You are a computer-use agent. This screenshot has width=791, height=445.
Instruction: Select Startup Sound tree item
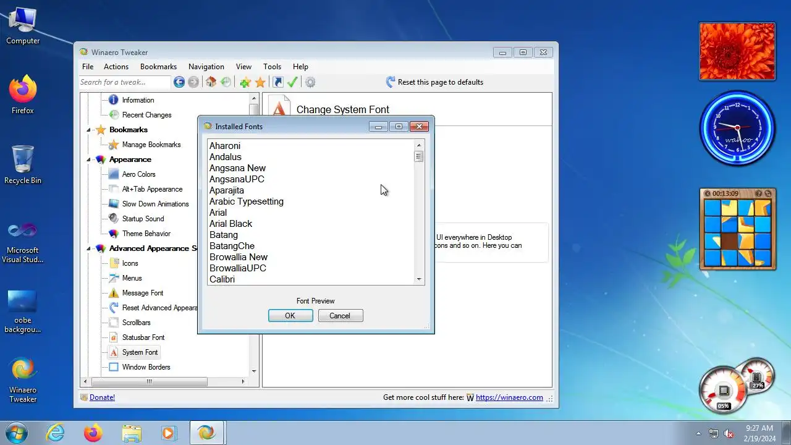(143, 219)
